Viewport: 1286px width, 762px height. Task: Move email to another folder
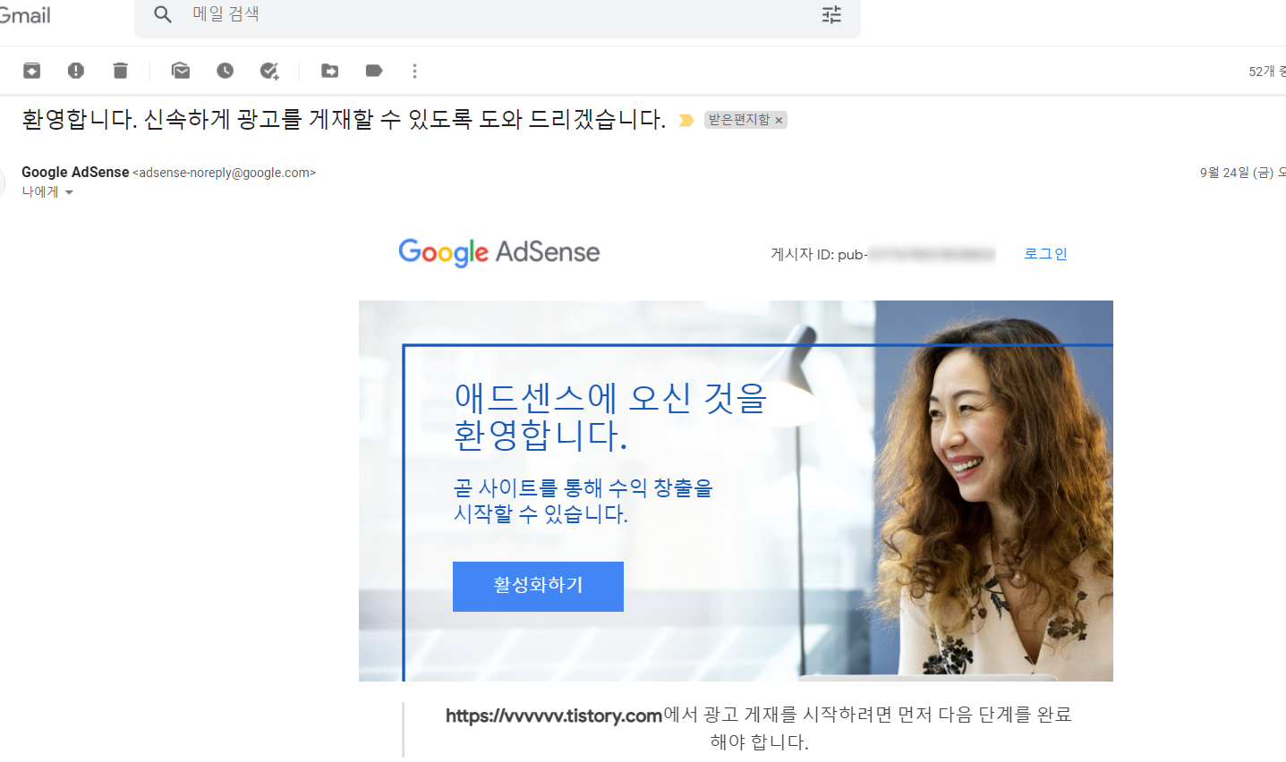(x=330, y=71)
